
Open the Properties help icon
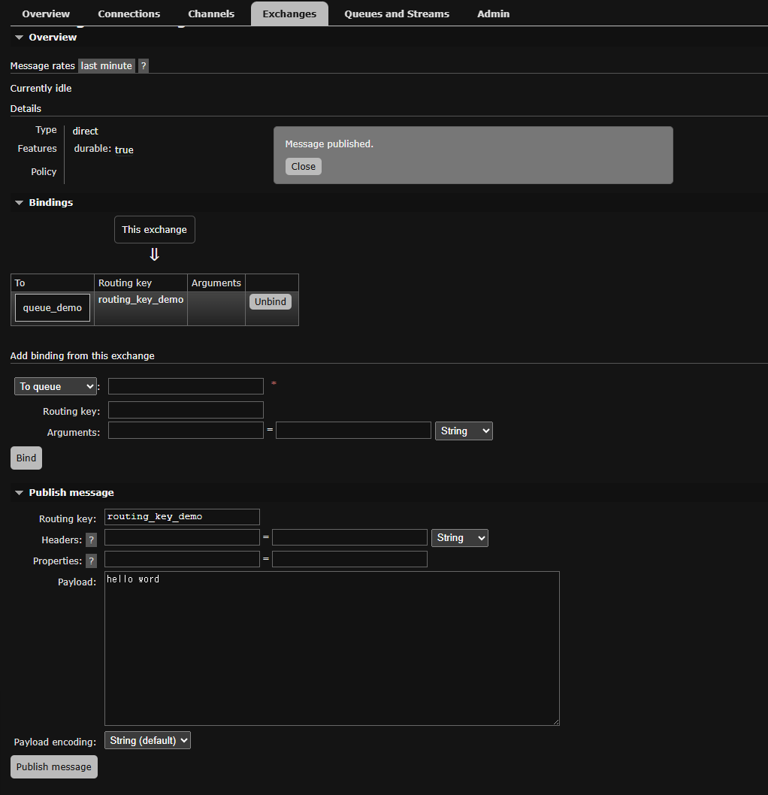[91, 561]
